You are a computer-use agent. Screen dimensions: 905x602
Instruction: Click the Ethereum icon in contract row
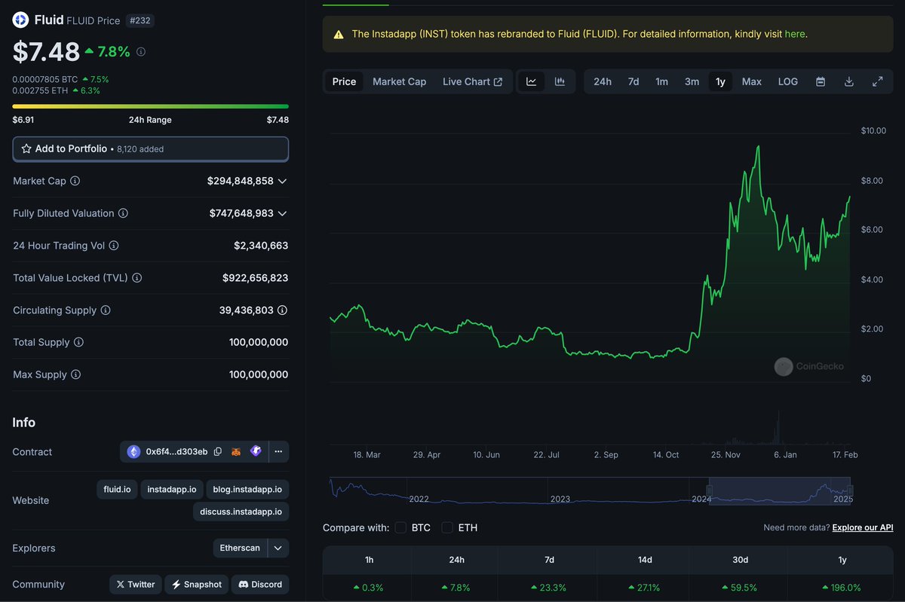pyautogui.click(x=133, y=452)
